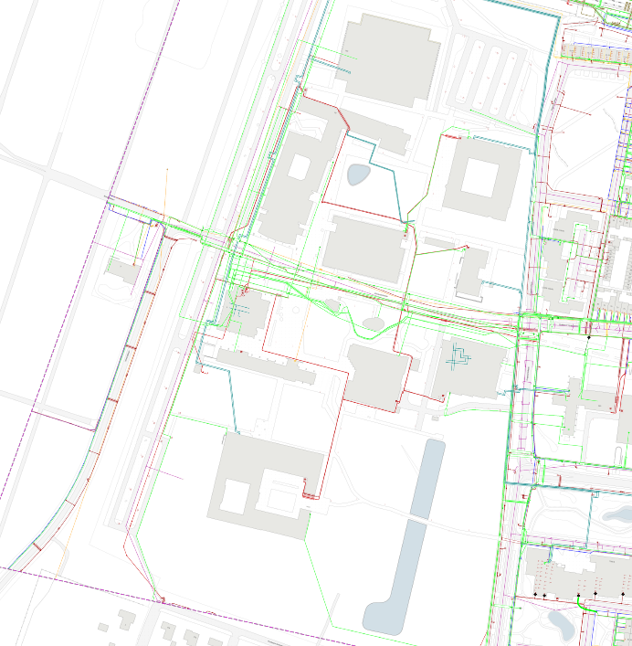Select the leftmost black diamond marker at bottom right

[x=535, y=595]
